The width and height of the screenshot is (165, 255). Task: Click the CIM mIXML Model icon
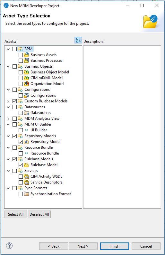click(26, 78)
